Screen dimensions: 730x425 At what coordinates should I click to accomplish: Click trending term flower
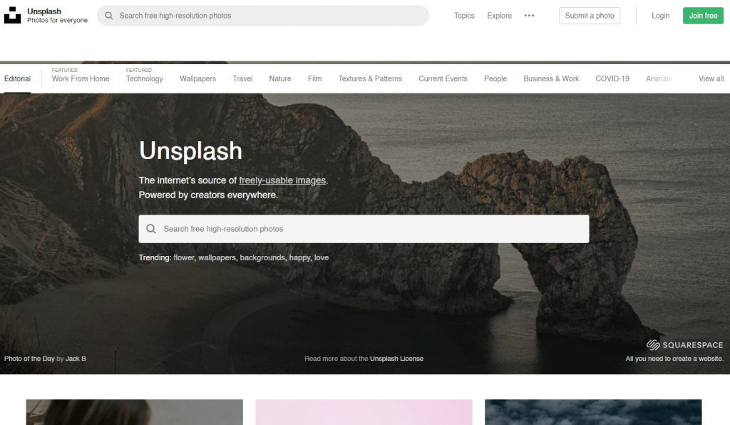[184, 257]
